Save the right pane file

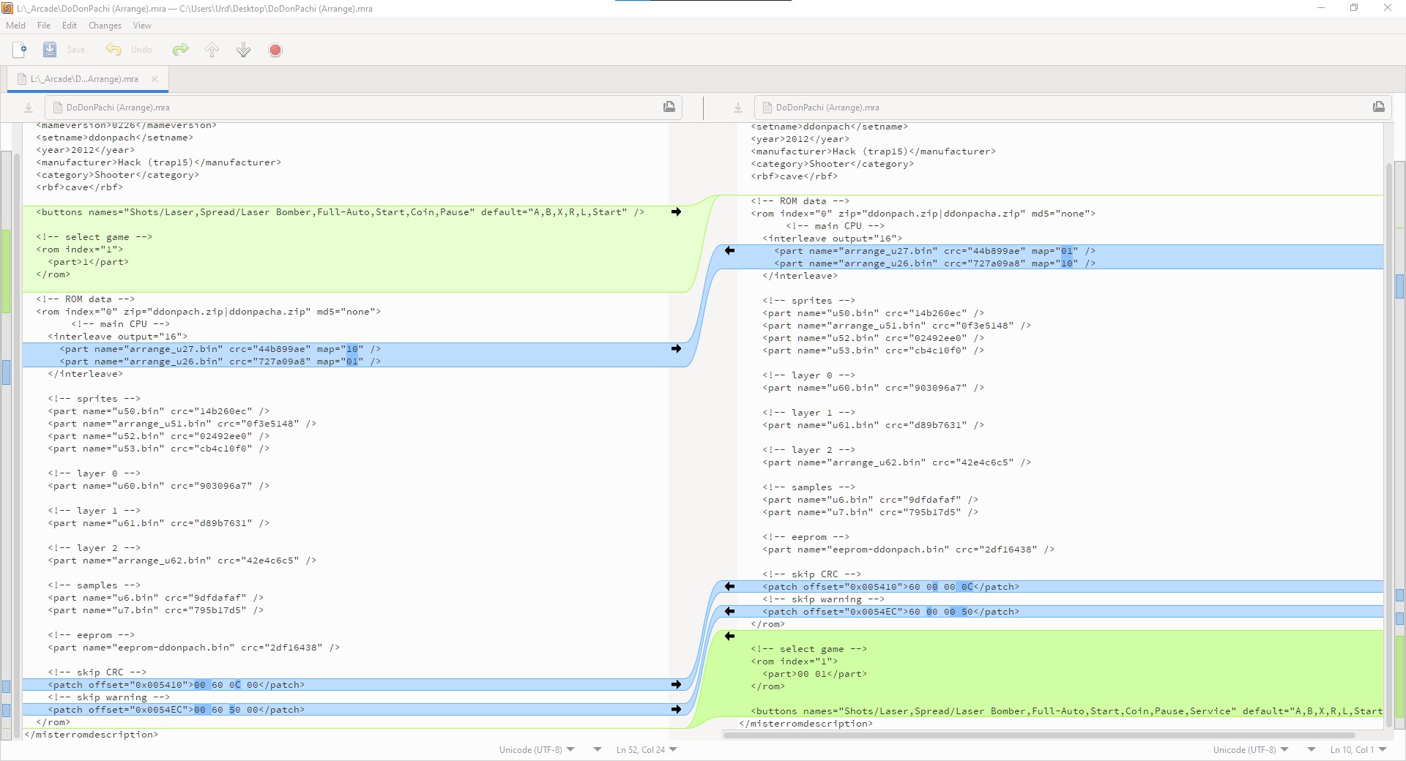[x=1379, y=107]
